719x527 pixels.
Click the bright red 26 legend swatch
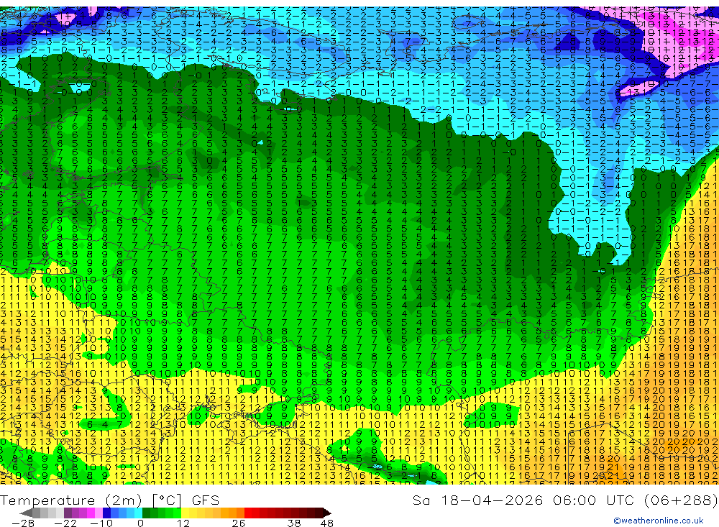248,513
